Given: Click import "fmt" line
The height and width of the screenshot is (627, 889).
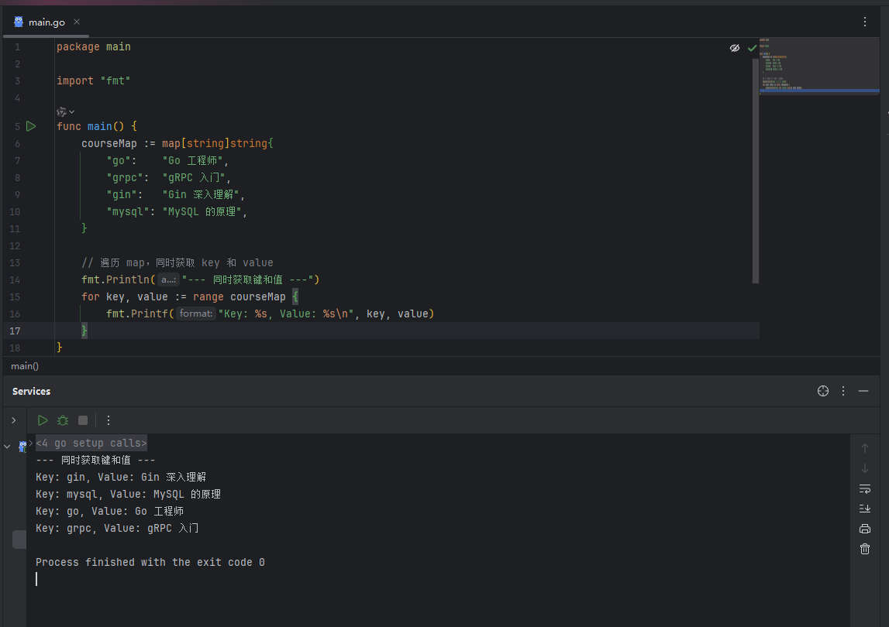Looking at the screenshot, I should tap(94, 81).
